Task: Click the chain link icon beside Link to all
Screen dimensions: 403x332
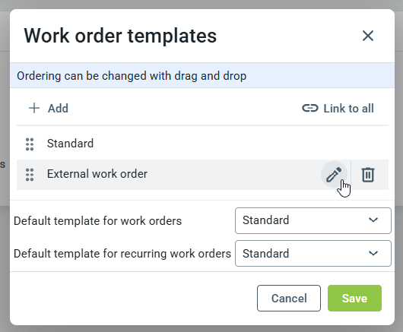Action: pos(310,108)
